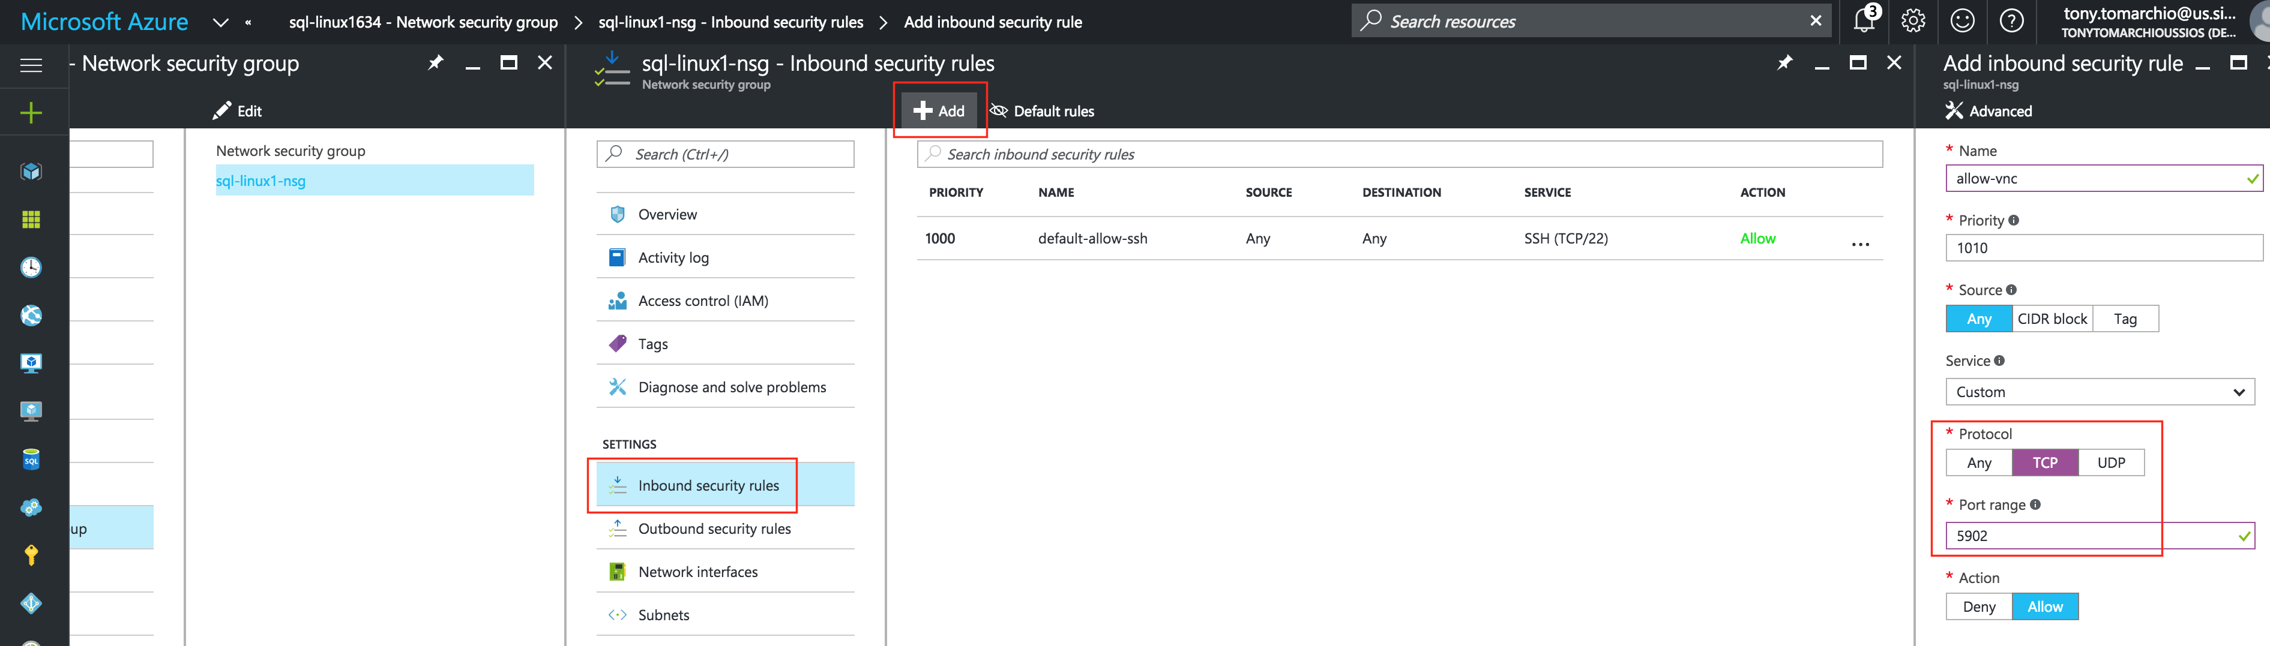The height and width of the screenshot is (646, 2270).
Task: Open the blue diamond icon in sidebar
Action: (x=31, y=603)
